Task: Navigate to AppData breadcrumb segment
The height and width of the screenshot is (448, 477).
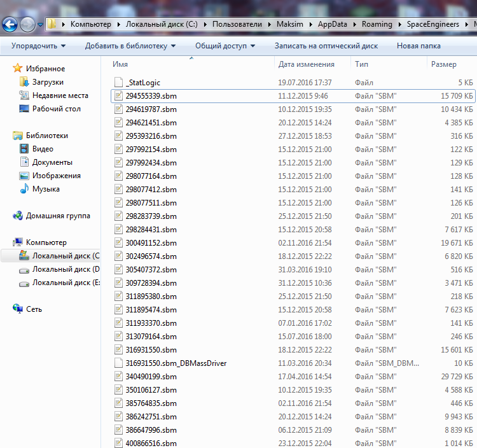Action: coord(333,24)
